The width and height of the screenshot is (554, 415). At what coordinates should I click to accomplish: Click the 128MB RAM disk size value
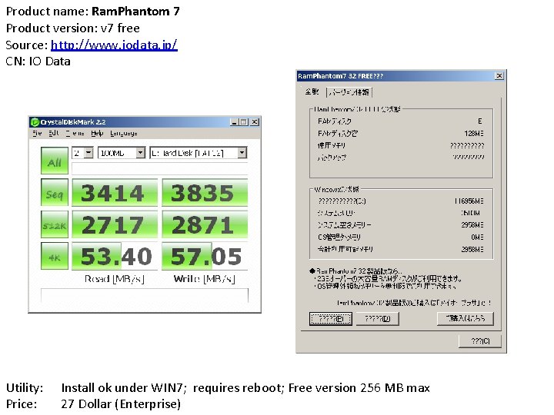(474, 134)
